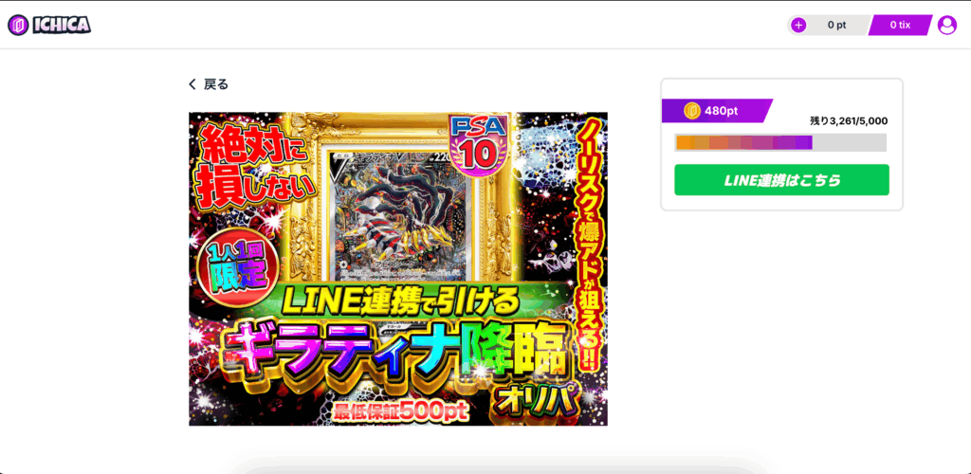Click the back chevron arrow
The height and width of the screenshot is (474, 971).
(x=192, y=84)
